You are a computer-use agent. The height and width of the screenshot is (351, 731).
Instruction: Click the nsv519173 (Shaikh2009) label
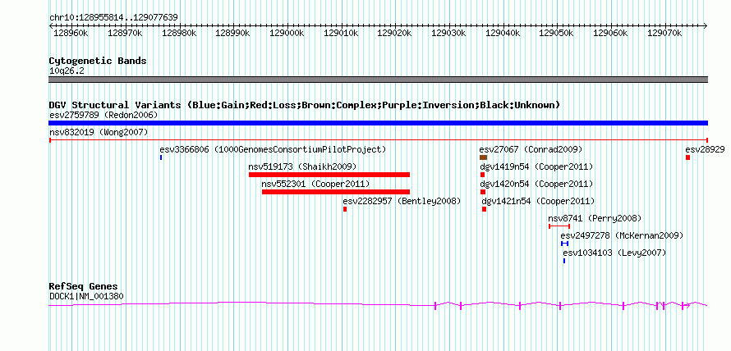tap(302, 166)
